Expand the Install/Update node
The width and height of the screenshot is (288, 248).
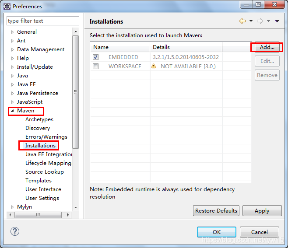click(x=12, y=67)
